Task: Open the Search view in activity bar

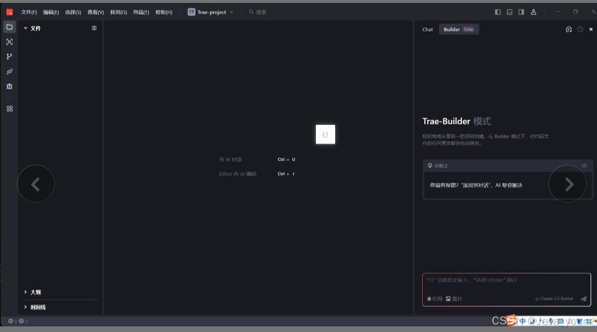Action: 9,42
